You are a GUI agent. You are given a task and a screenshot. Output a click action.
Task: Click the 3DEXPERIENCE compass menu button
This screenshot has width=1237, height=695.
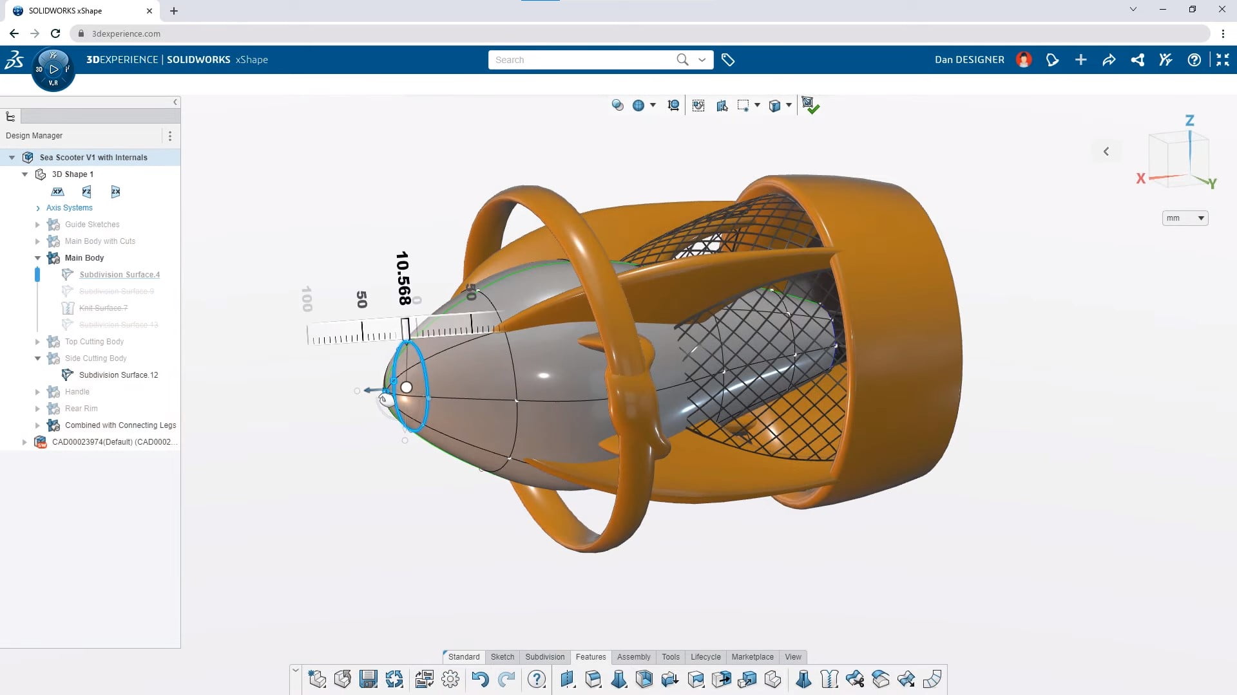pyautogui.click(x=53, y=69)
